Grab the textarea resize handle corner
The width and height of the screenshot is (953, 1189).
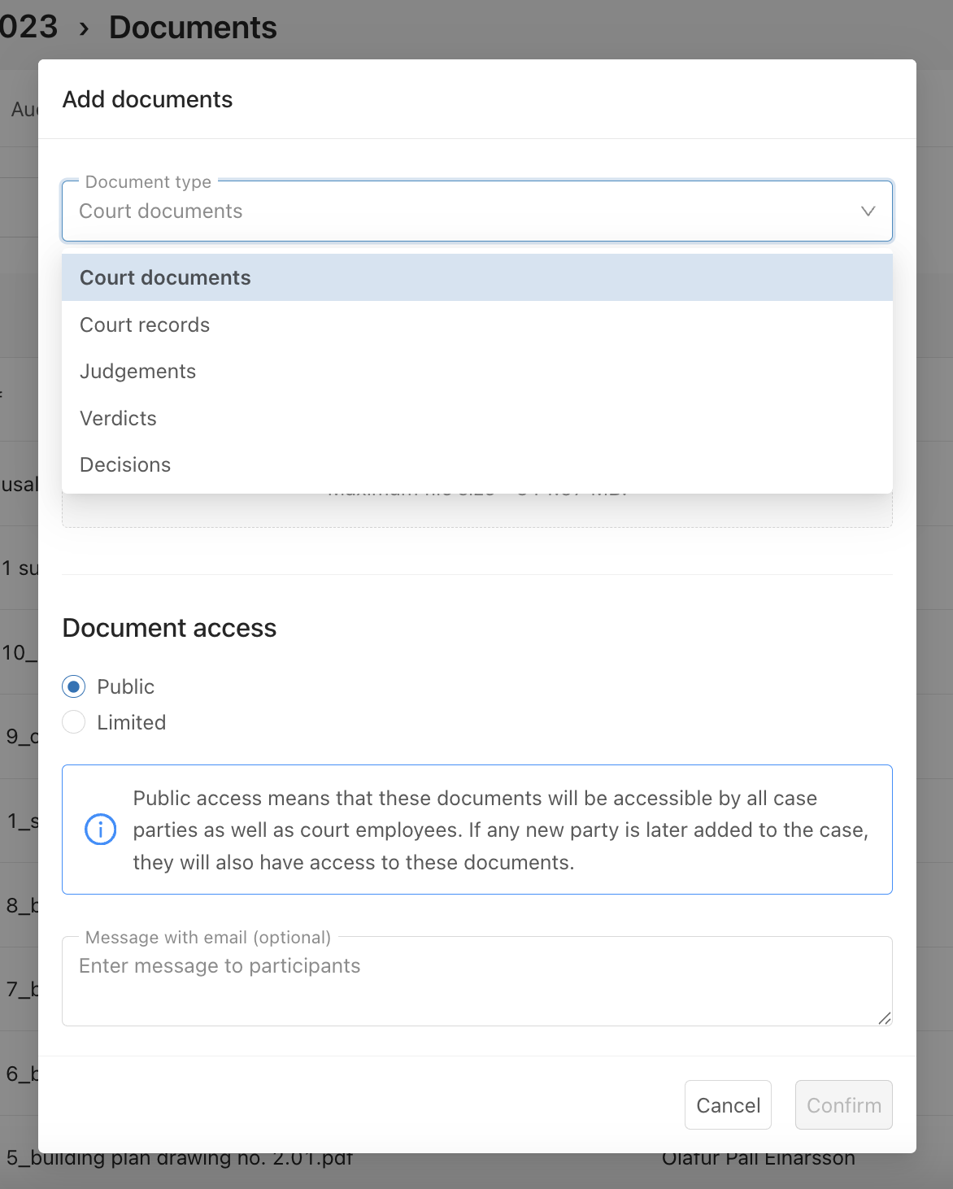click(x=885, y=1018)
